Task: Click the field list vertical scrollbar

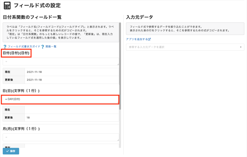Action: tap(120, 66)
